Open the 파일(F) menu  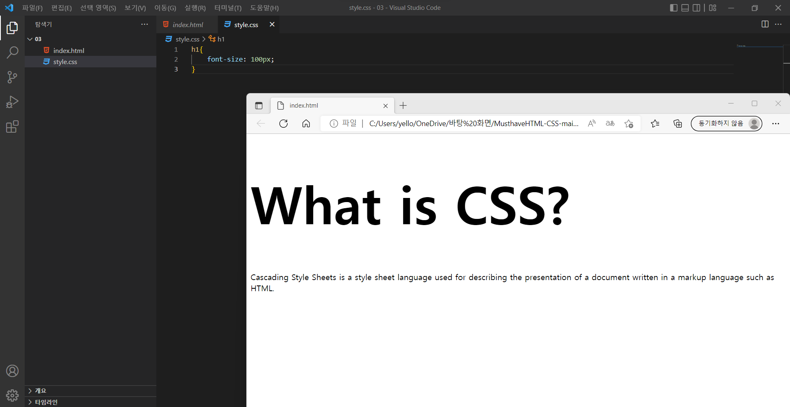click(33, 8)
